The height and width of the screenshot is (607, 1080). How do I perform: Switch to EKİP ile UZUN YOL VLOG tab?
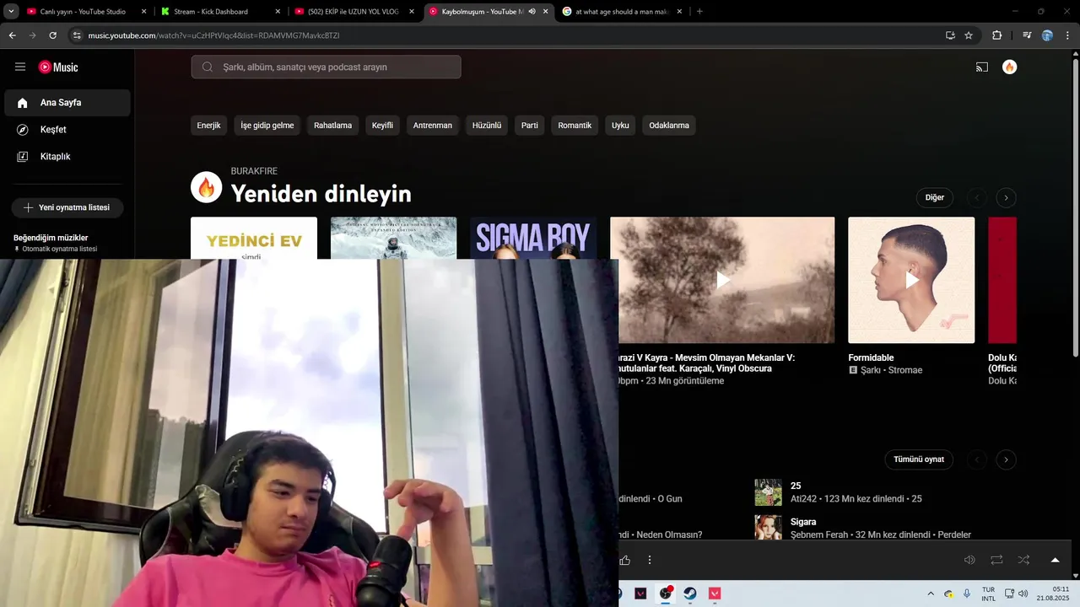355,12
